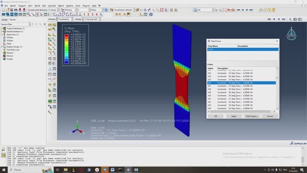Switch to the Results tab
Image resolution: width=307 pixels, height=173 pixels.
12,20
